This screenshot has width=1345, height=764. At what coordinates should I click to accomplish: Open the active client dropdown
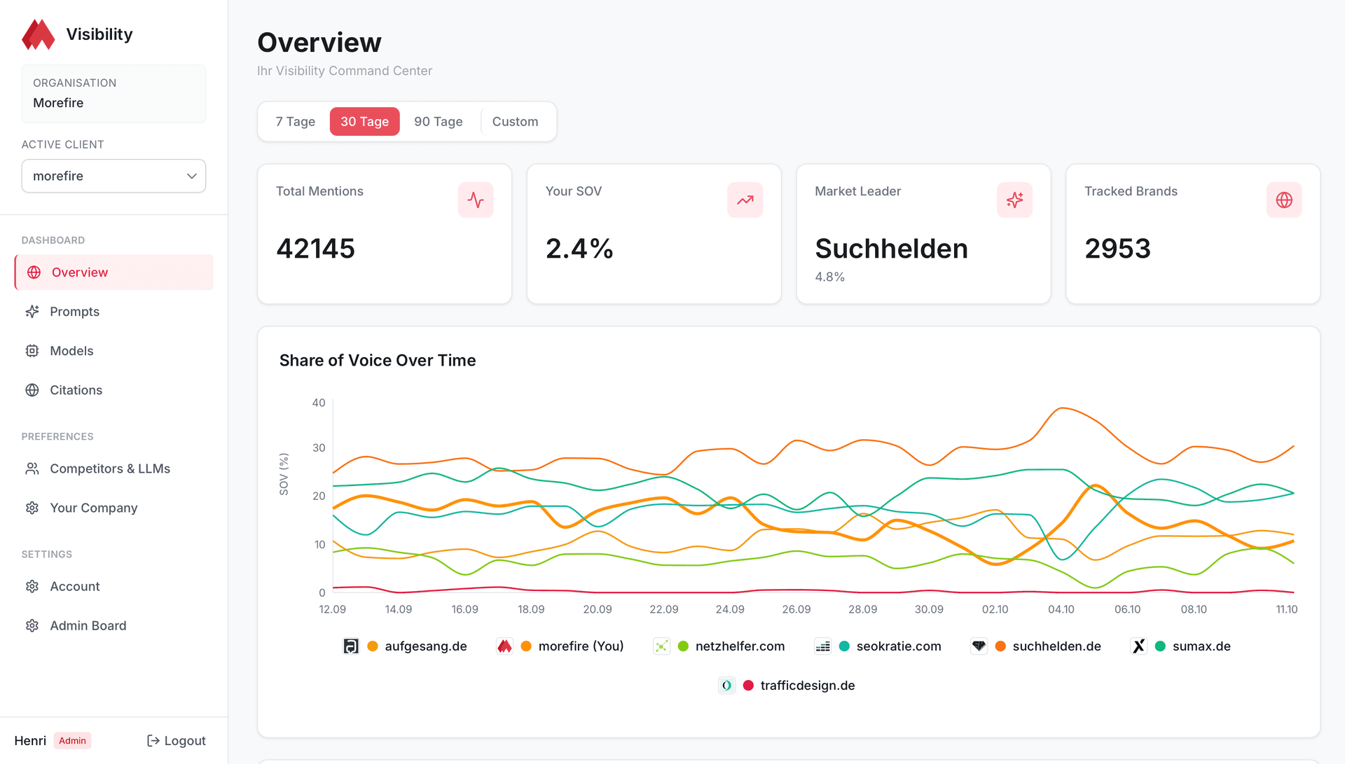coord(113,176)
